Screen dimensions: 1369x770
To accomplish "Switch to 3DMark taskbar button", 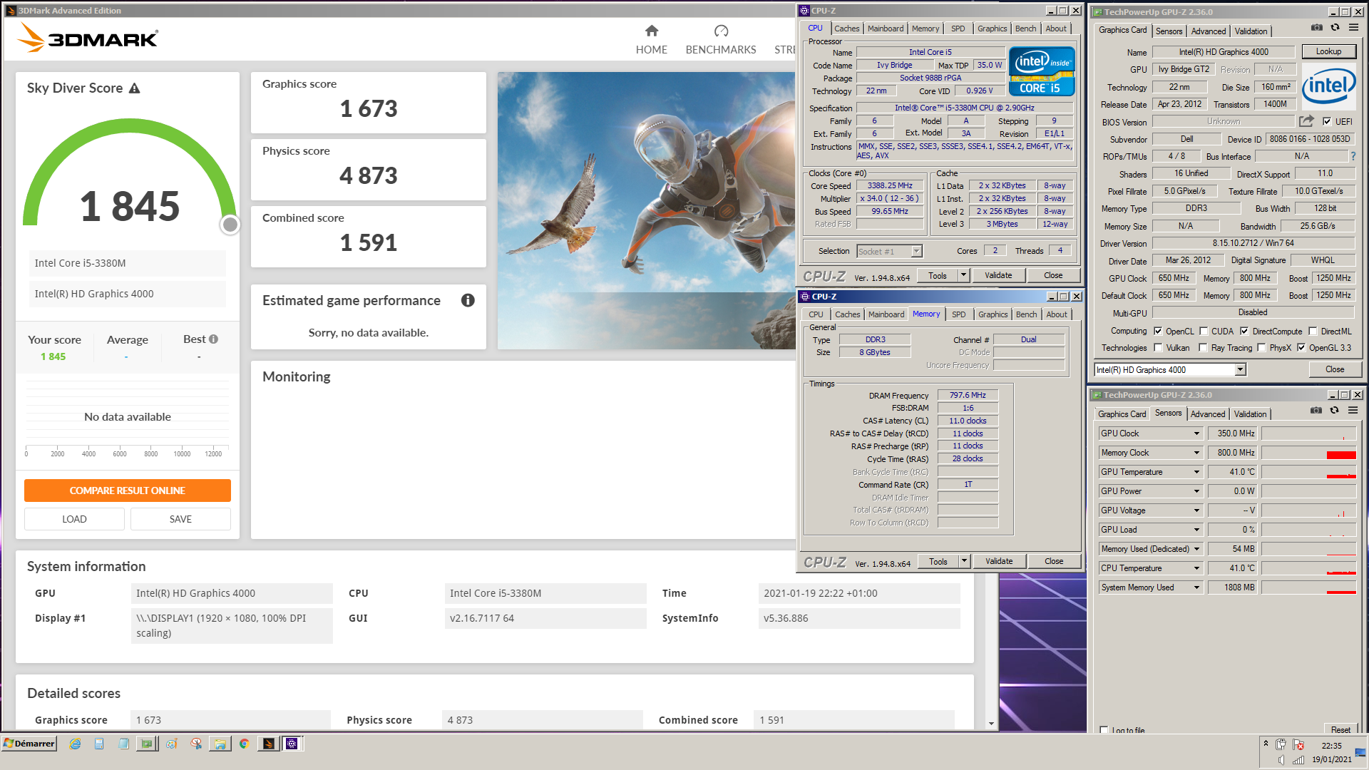I will click(268, 744).
